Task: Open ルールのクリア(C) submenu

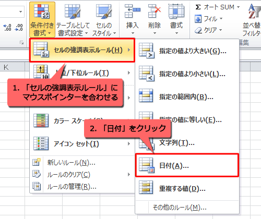Action: [82, 174]
